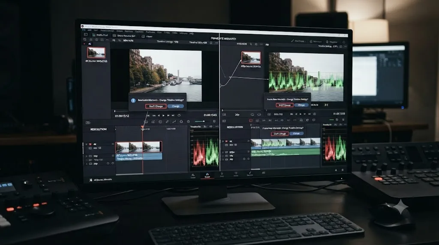Play the clip in the left viewer
This screenshot has width=439, height=245.
point(163,116)
